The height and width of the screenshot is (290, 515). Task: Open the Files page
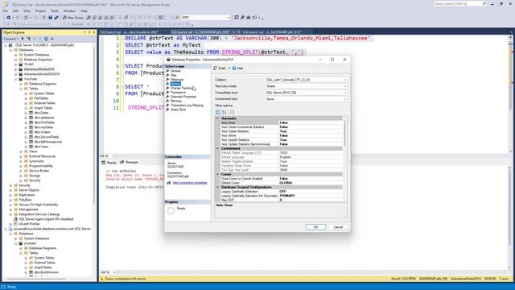click(x=174, y=75)
